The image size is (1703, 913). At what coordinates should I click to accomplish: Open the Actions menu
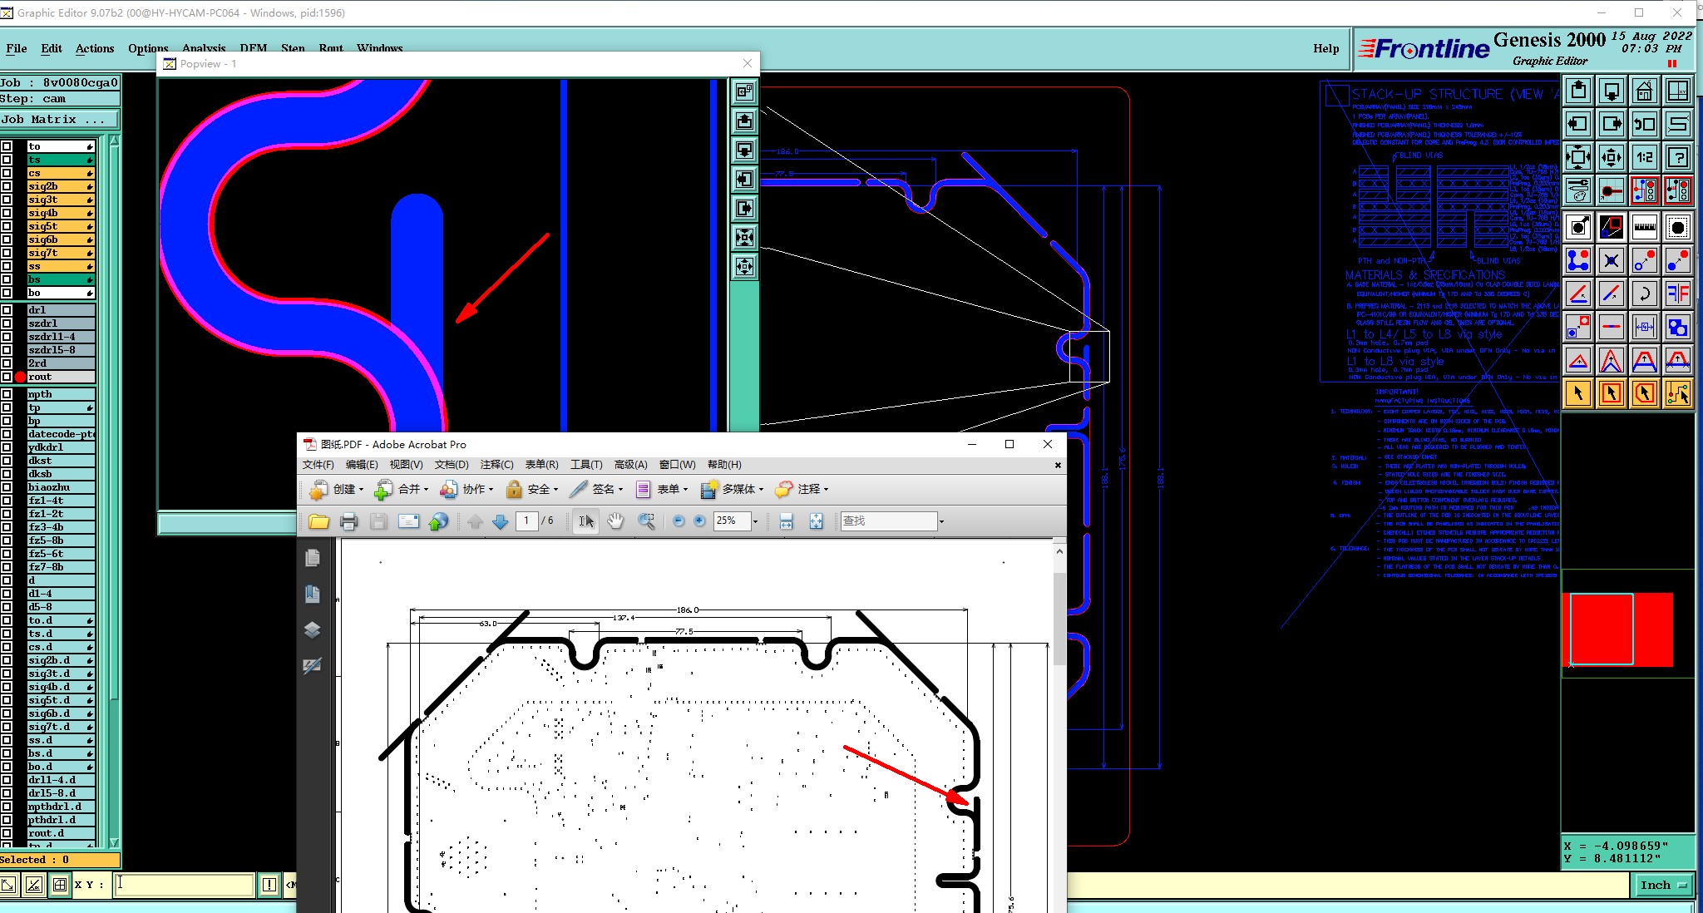(95, 48)
